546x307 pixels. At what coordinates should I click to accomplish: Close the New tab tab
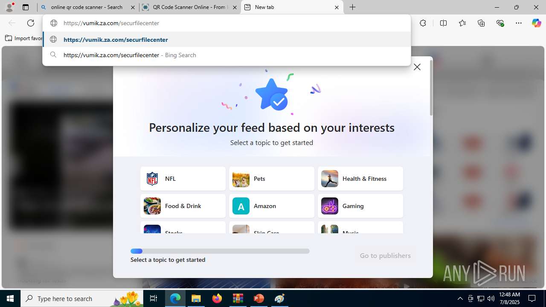[337, 7]
